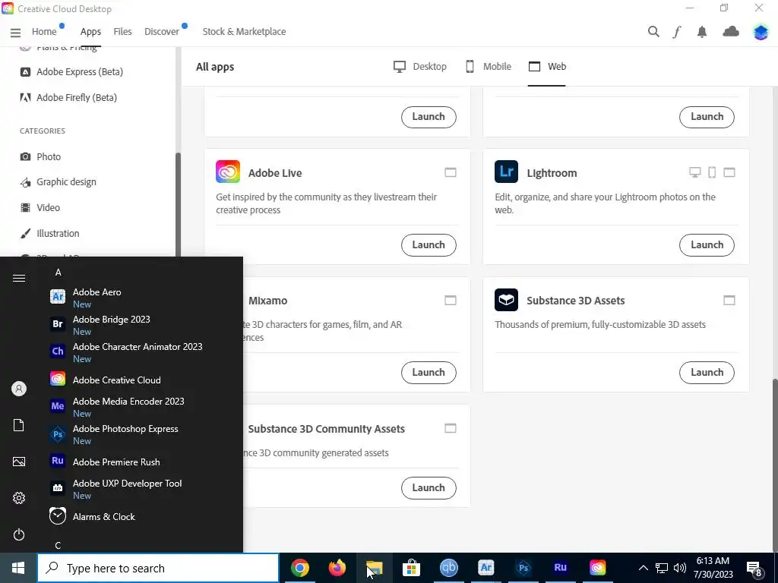Switch to Premiere Rush on taskbar
Viewport: 778px width, 583px height.
pos(560,568)
